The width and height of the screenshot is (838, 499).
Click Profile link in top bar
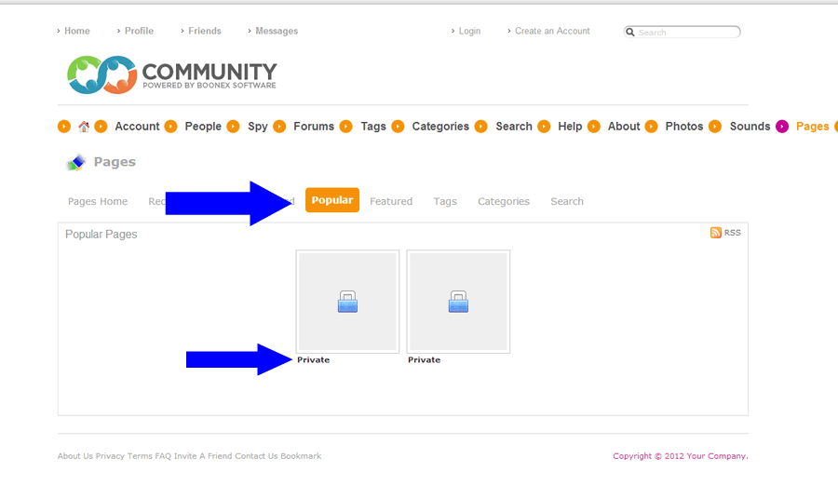point(139,31)
